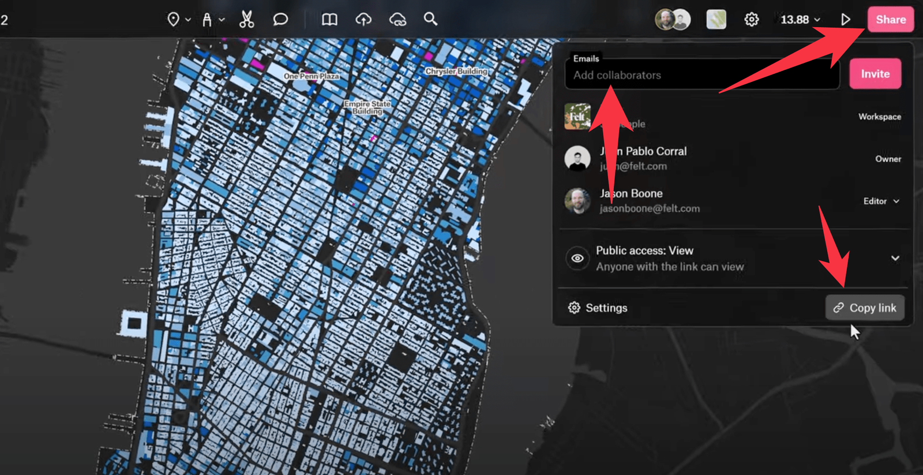
Task: Open the basemap thumbnail picker
Action: coord(716,20)
